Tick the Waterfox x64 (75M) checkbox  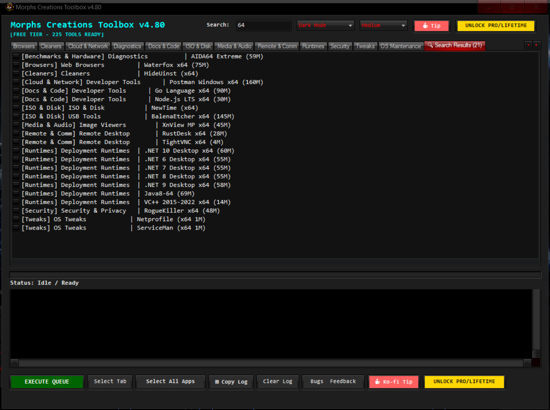(x=16, y=65)
